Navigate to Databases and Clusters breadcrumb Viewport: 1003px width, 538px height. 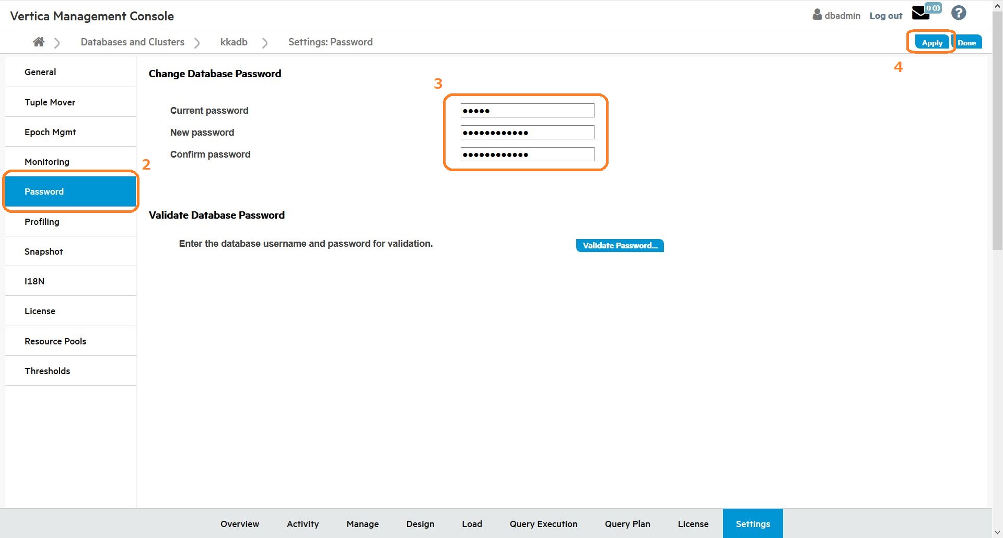point(132,42)
